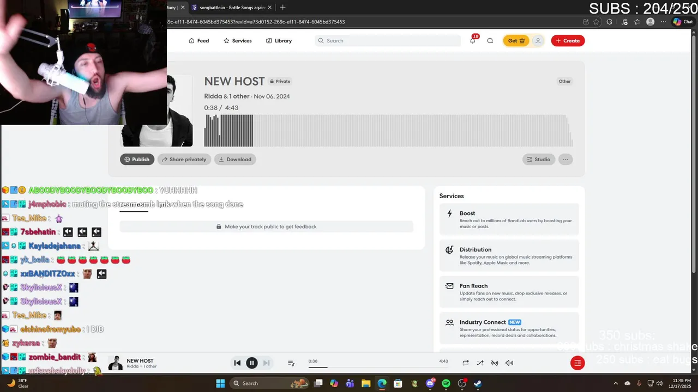The image size is (698, 392).
Task: Open the Library tab
Action: (279, 41)
